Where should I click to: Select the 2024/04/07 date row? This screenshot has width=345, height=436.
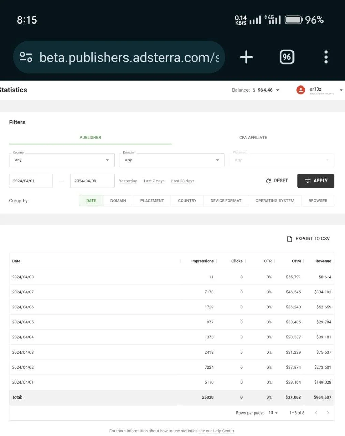click(x=171, y=292)
